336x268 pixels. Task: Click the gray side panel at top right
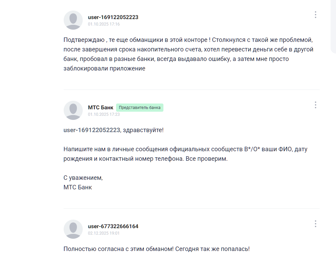[x=333, y=26]
